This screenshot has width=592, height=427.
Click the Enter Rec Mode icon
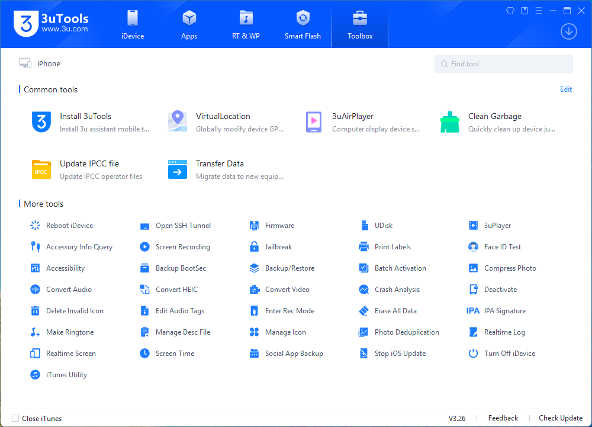255,311
